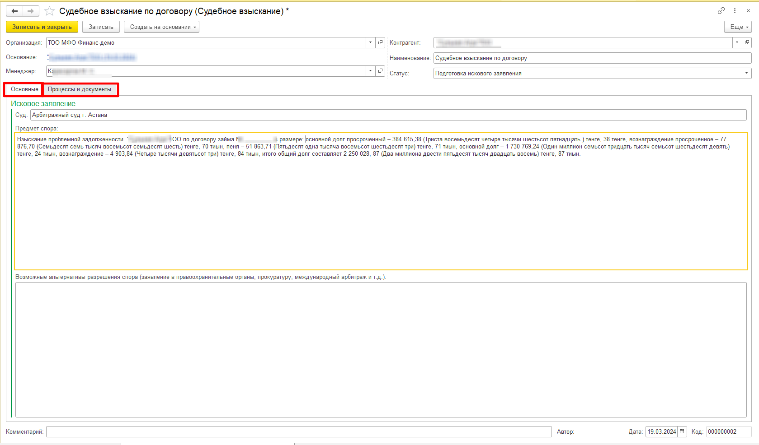Click into the Менеджер field
The image size is (759, 445).
(x=206, y=71)
